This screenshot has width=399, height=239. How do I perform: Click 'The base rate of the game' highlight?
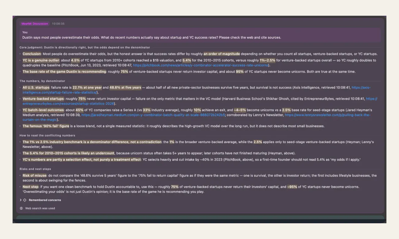pyautogui.click(x=64, y=72)
